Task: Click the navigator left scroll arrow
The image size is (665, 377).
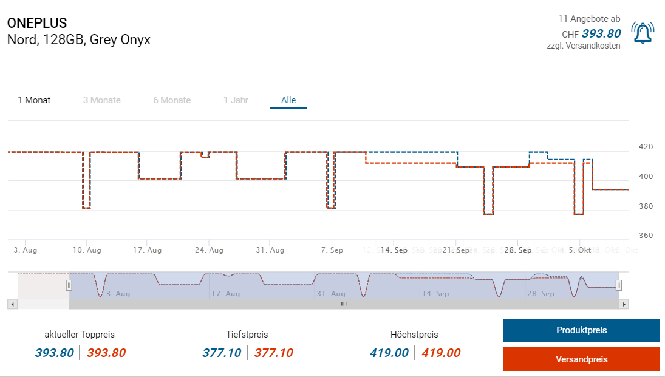Action: point(12,304)
